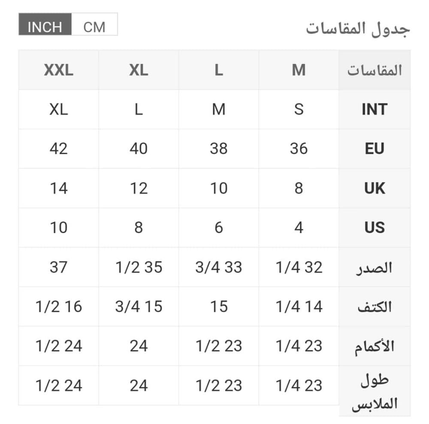Click the XXL column header
Screen dimensions: 429x424
coord(59,70)
